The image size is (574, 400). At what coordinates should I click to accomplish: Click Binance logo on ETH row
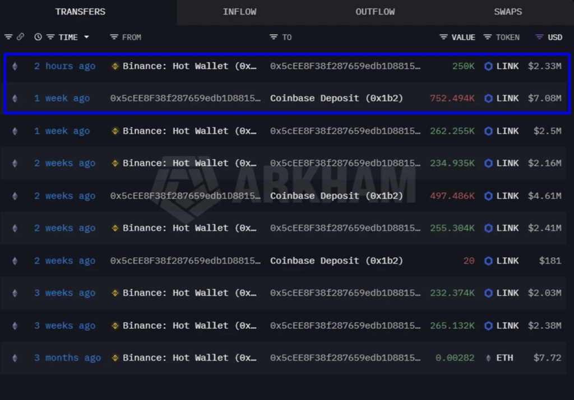(x=115, y=358)
